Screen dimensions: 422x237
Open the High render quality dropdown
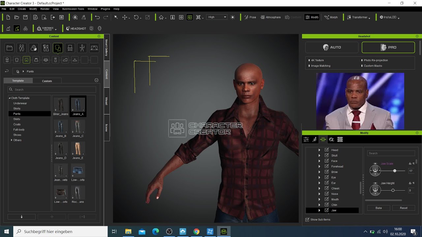(x=217, y=17)
